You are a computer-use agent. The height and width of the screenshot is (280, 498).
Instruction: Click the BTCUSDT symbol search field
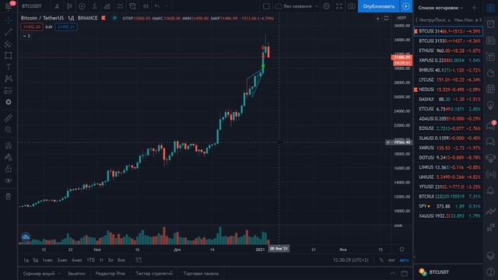pyautogui.click(x=32, y=6)
